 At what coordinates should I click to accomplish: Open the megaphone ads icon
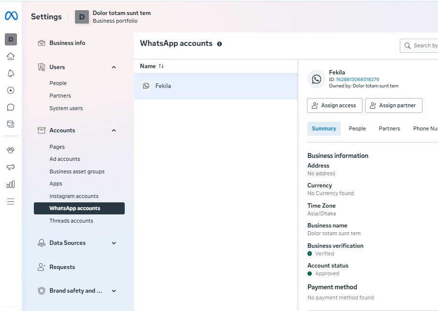click(x=11, y=167)
